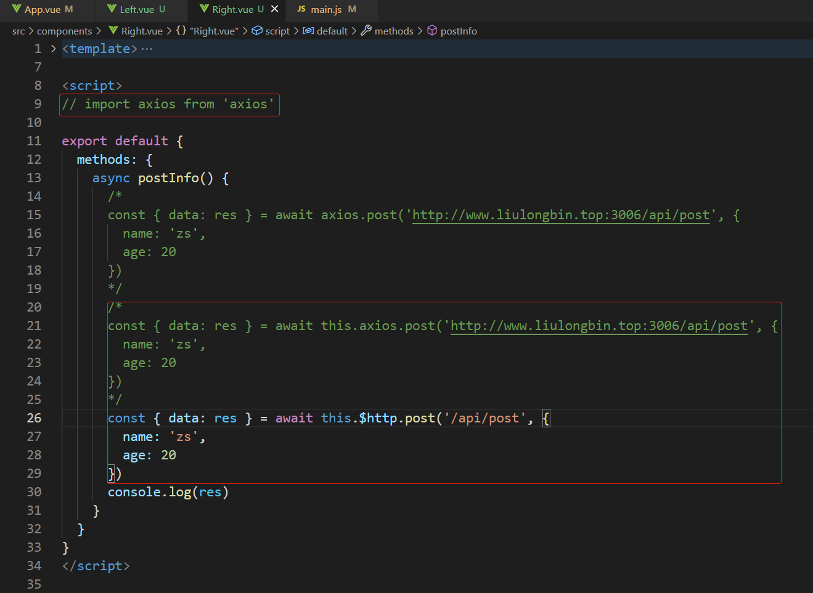Click the methods wrench icon in breadcrumb

366,31
